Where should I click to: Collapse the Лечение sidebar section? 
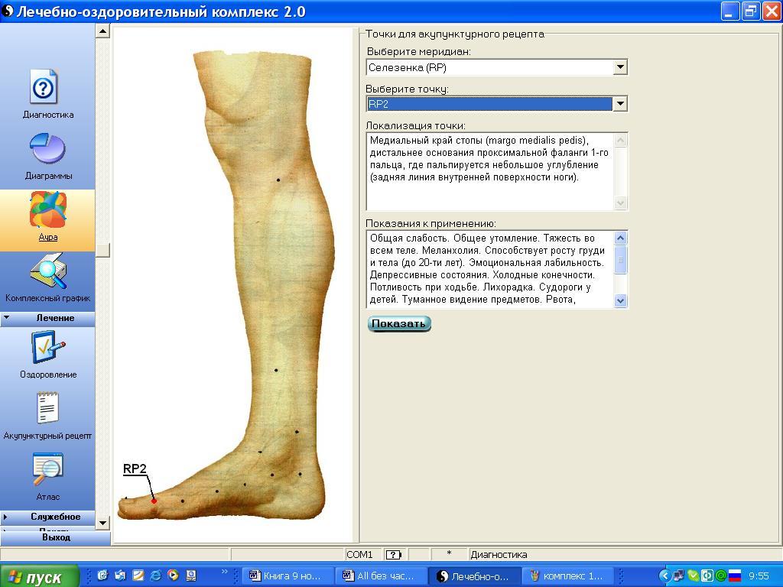click(x=47, y=318)
